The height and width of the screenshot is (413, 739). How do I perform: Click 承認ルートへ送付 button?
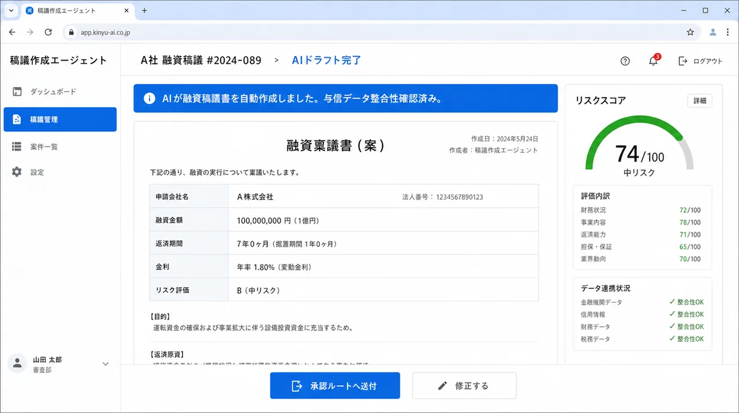pos(335,386)
